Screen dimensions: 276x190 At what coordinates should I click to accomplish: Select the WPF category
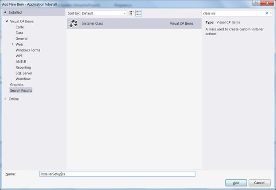tap(19, 56)
